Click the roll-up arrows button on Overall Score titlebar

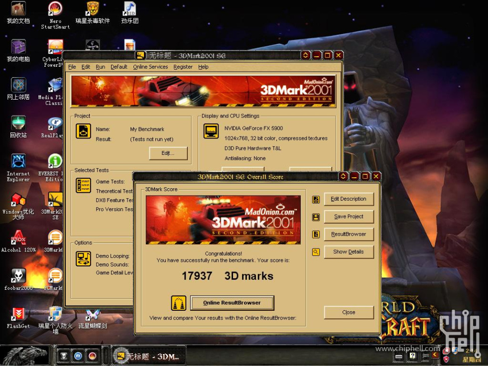[x=343, y=176]
